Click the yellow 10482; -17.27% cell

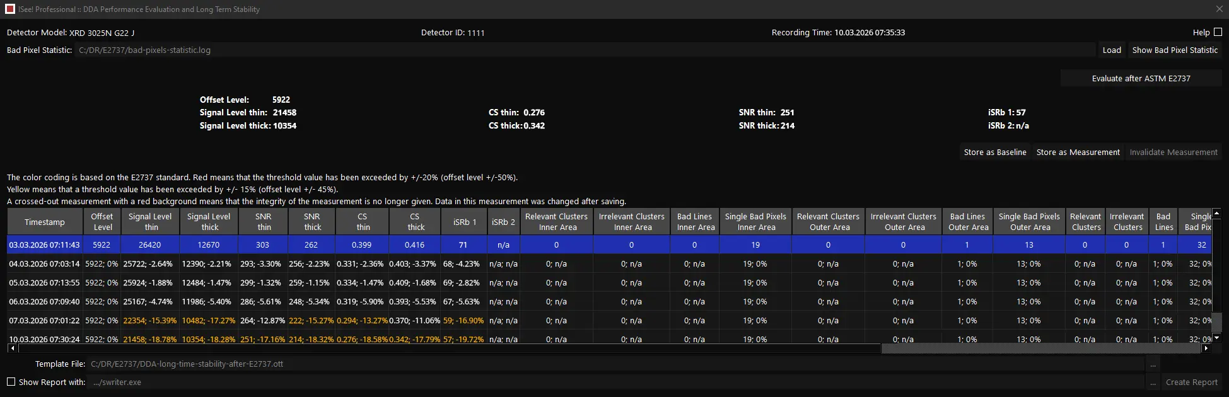click(209, 320)
